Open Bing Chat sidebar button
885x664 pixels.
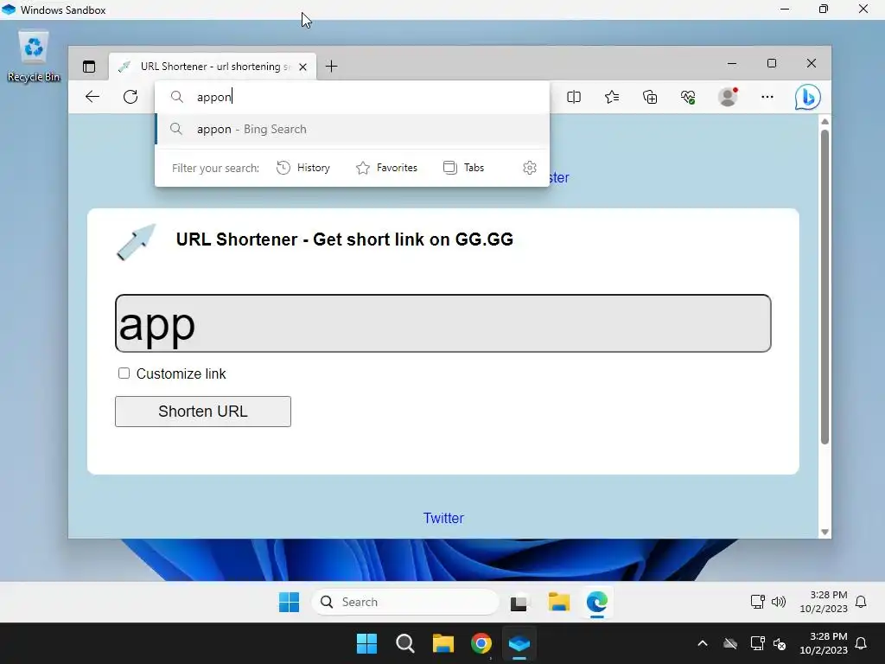pos(808,97)
